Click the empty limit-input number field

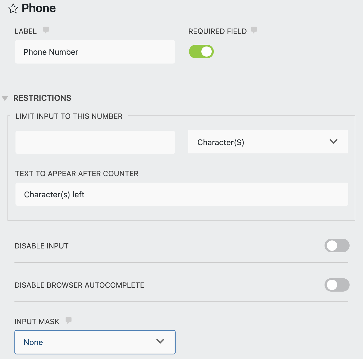click(x=95, y=142)
